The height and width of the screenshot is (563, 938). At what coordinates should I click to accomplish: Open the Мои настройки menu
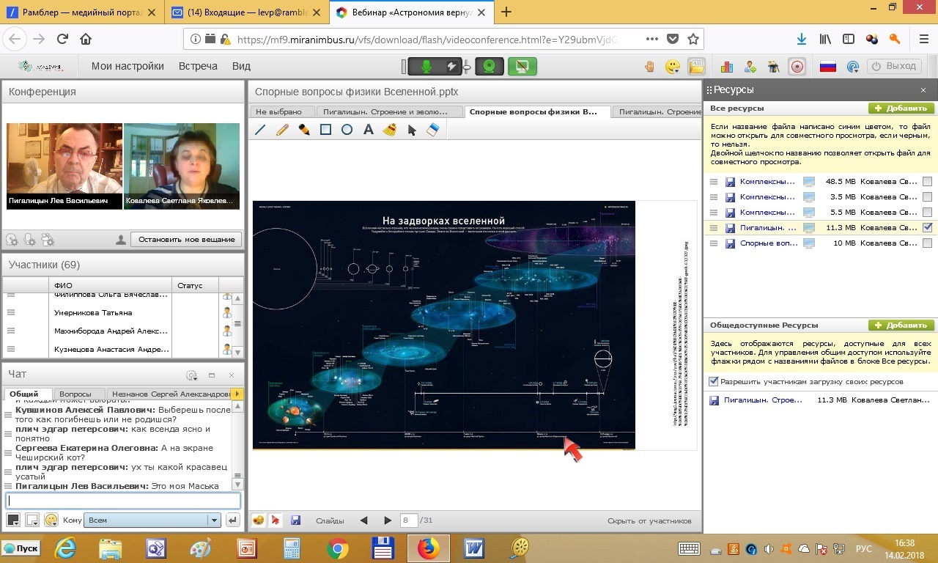click(x=128, y=66)
